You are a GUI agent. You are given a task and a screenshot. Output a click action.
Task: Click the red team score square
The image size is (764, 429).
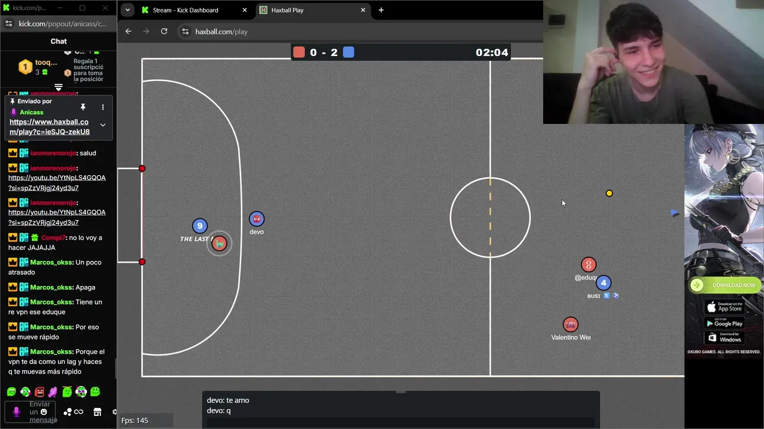(298, 52)
